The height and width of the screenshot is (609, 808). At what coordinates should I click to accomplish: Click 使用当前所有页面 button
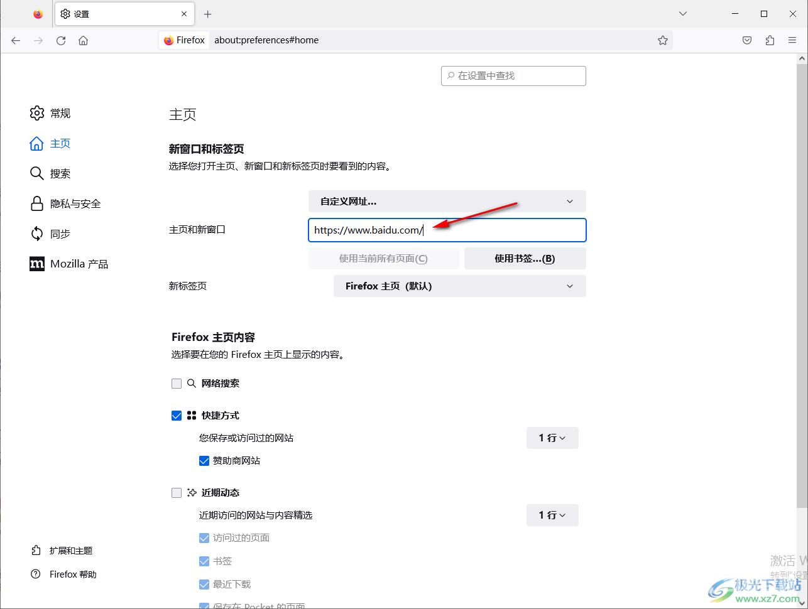(x=383, y=258)
